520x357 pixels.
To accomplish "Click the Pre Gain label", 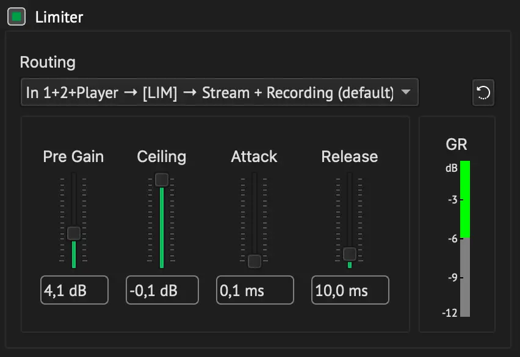I will click(x=73, y=157).
